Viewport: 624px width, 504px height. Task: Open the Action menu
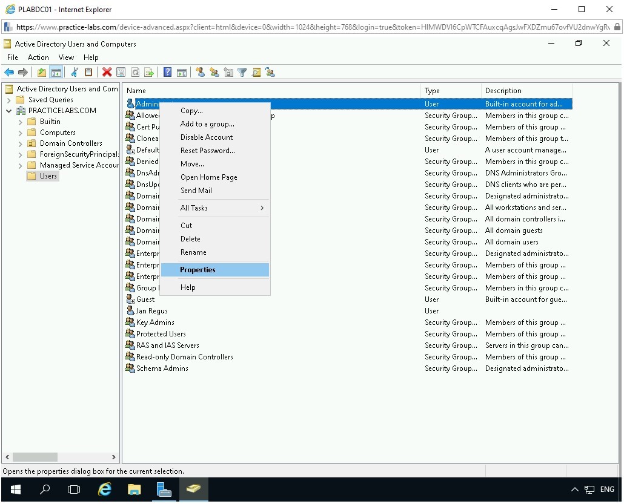pyautogui.click(x=38, y=57)
